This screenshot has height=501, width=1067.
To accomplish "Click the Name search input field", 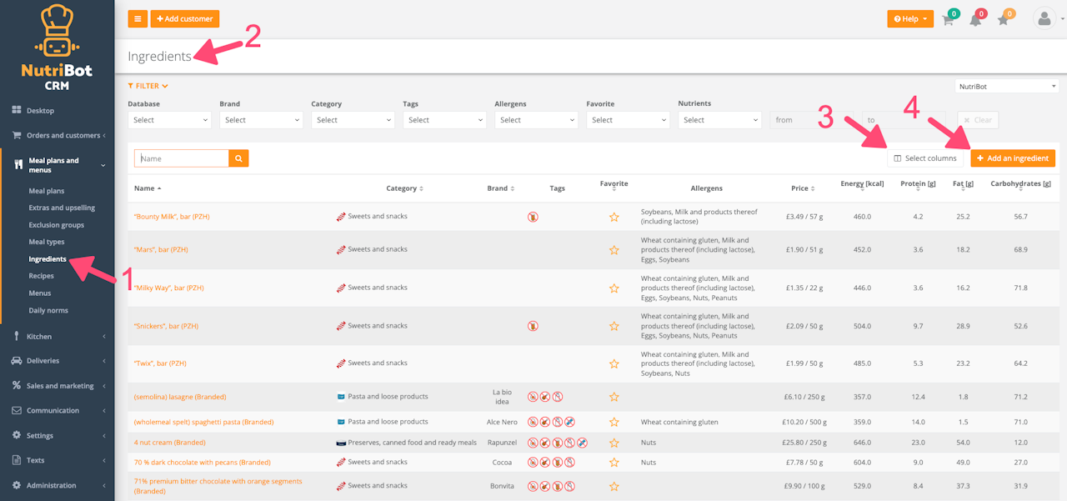I will click(x=182, y=158).
